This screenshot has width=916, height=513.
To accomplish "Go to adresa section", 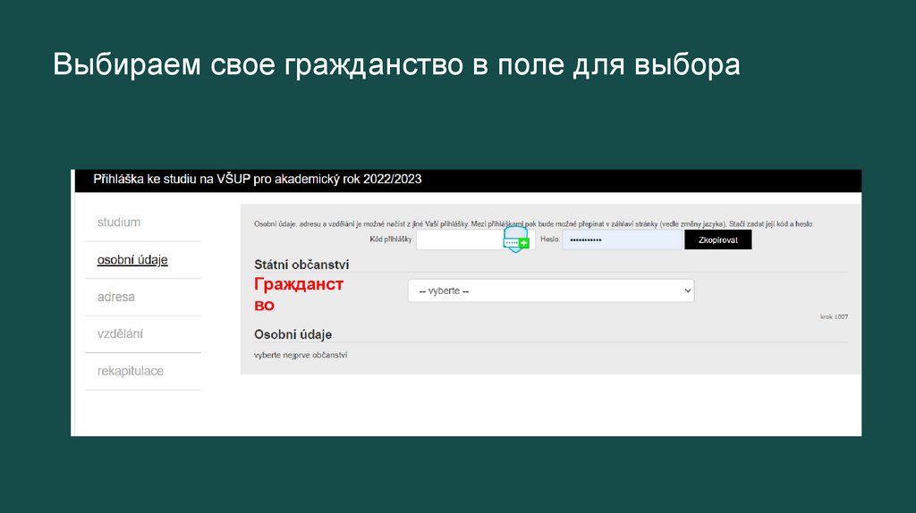I will [x=115, y=297].
